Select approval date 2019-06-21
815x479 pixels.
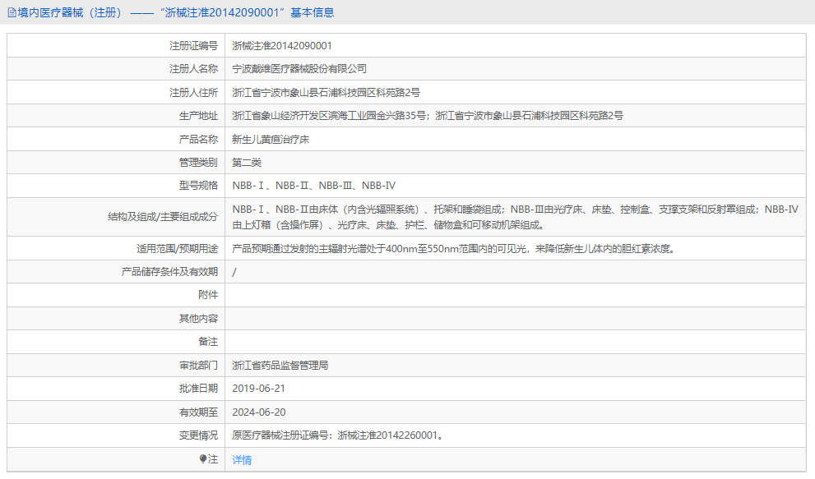(258, 389)
